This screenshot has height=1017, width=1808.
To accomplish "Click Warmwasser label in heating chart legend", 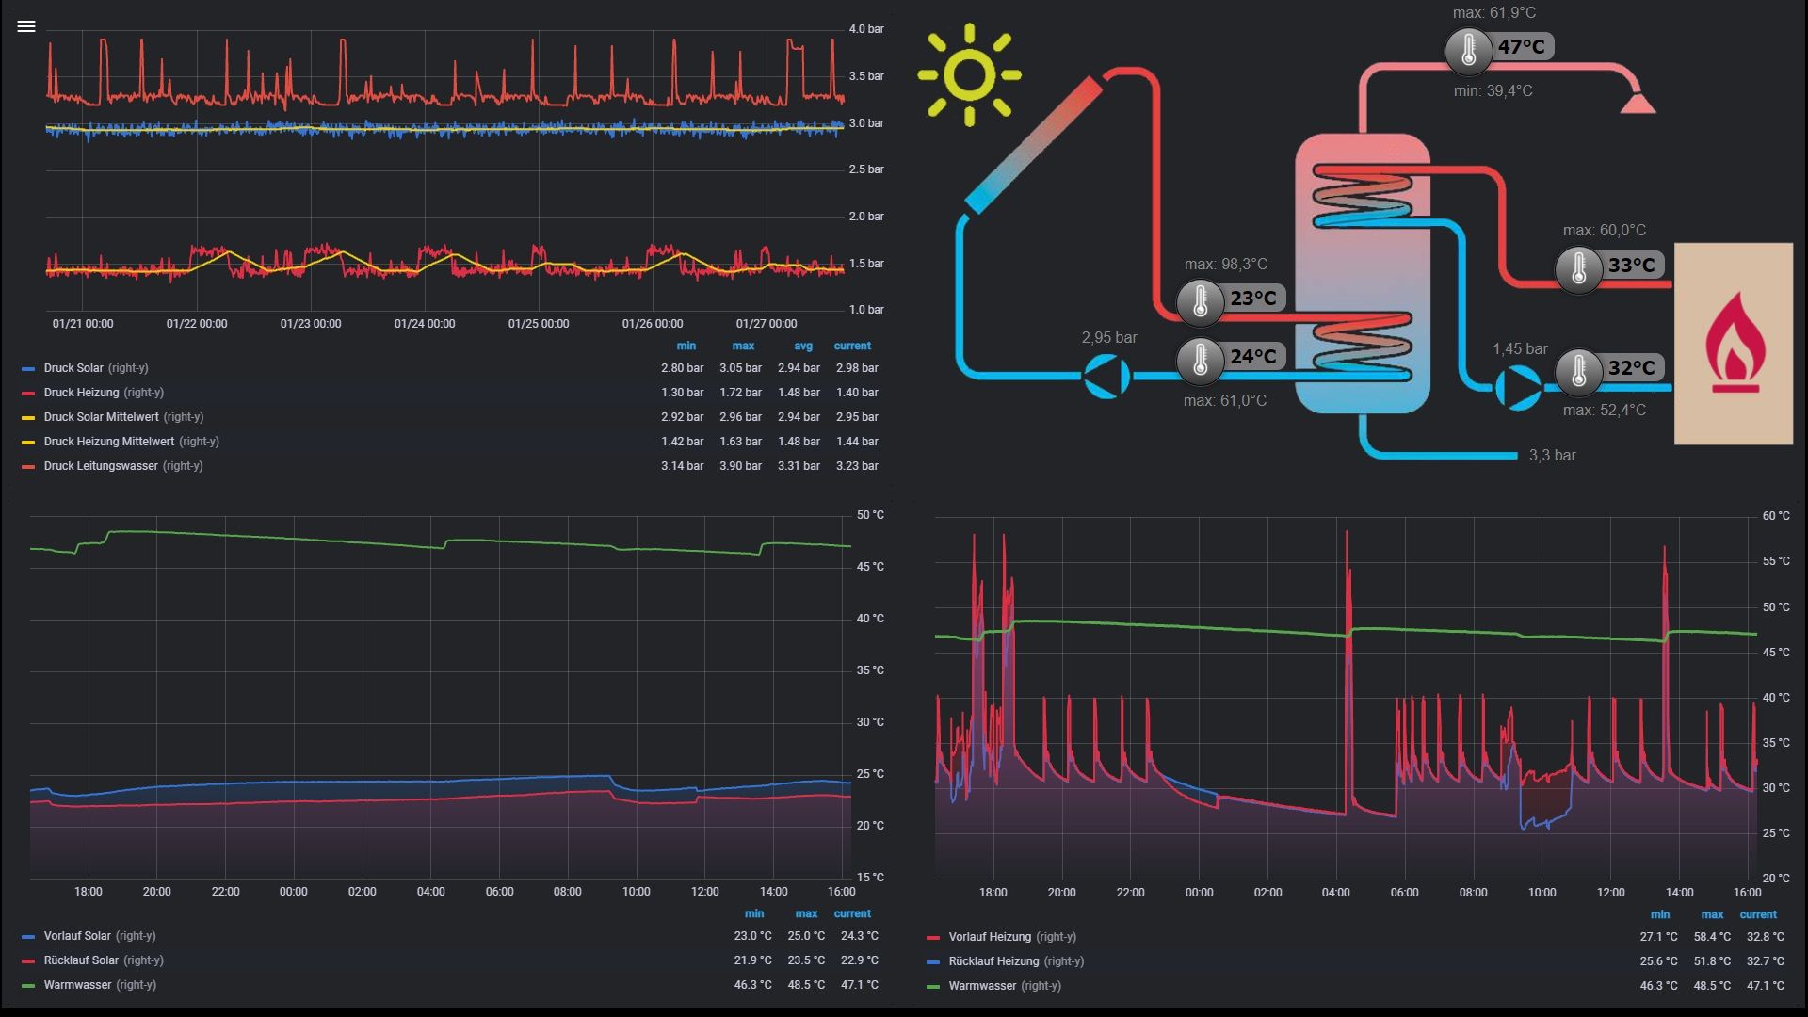I will 982,986.
